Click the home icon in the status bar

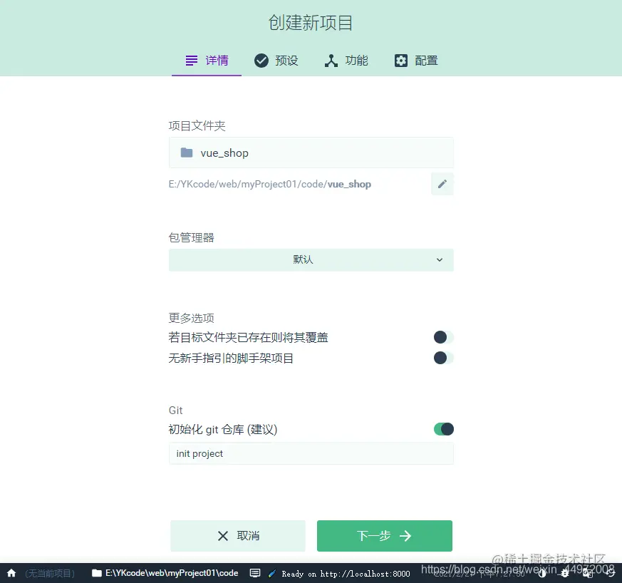[x=10, y=572]
